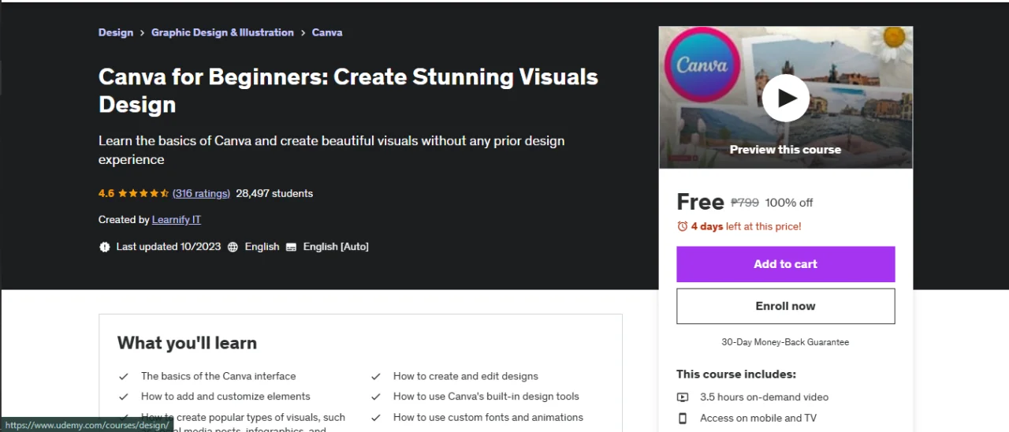1009x432 pixels.
Task: Click the star rating icons
Action: (x=143, y=193)
